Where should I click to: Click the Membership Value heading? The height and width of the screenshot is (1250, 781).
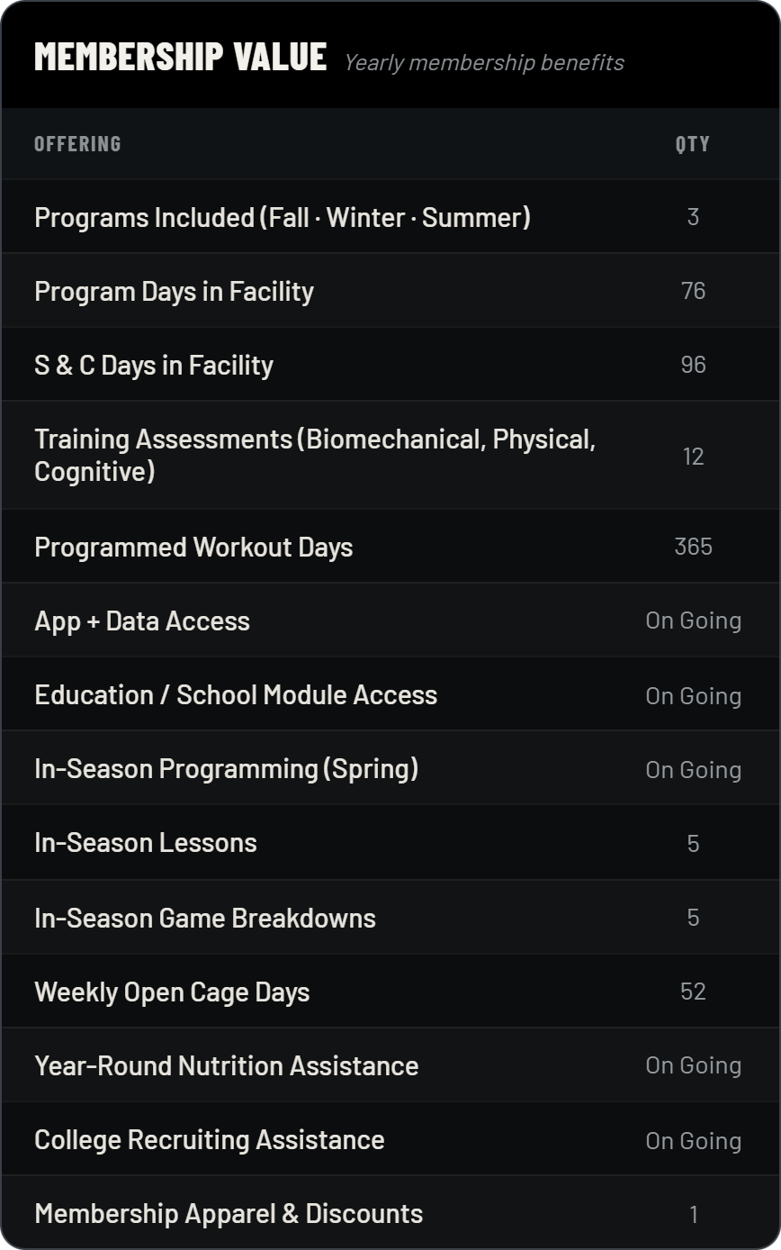click(180, 57)
